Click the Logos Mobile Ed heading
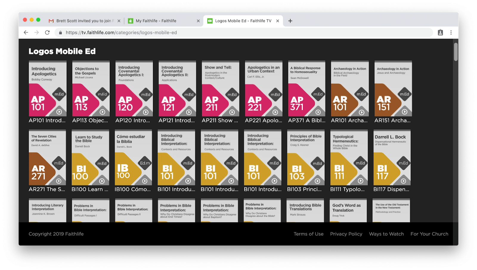Screen dimensions: 477x270 pos(62,51)
